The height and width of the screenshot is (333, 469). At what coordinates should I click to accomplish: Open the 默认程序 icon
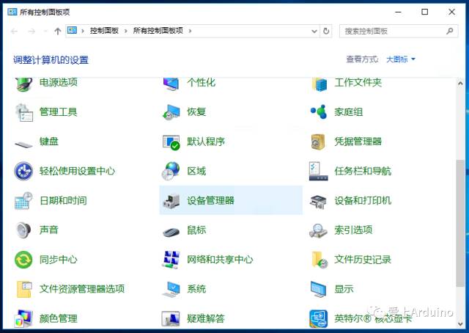171,142
